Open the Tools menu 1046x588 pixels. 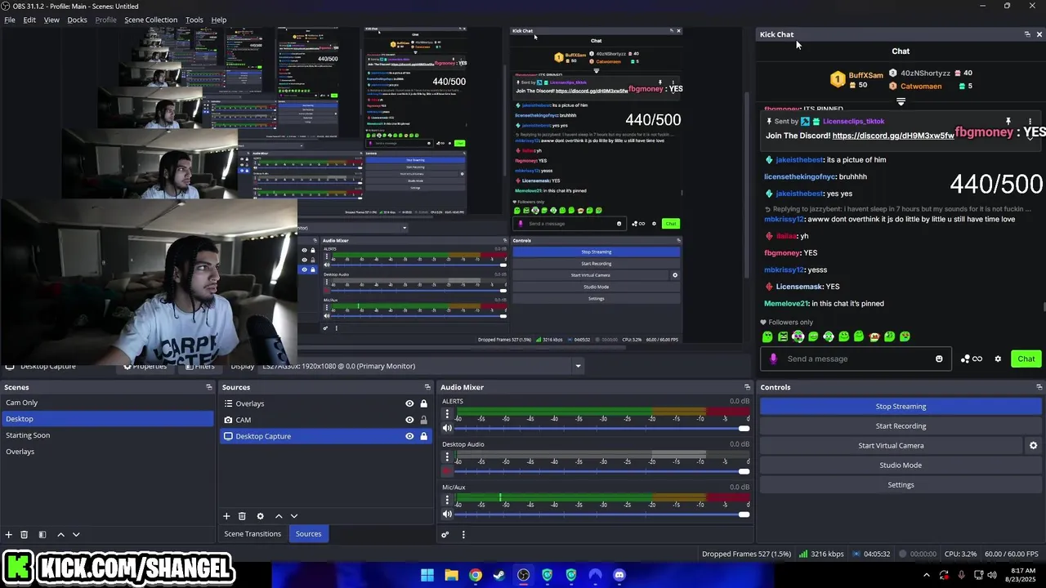click(x=194, y=20)
